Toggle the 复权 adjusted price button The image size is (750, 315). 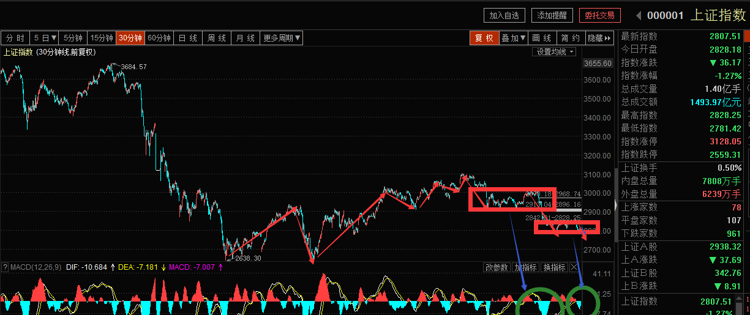tap(484, 38)
